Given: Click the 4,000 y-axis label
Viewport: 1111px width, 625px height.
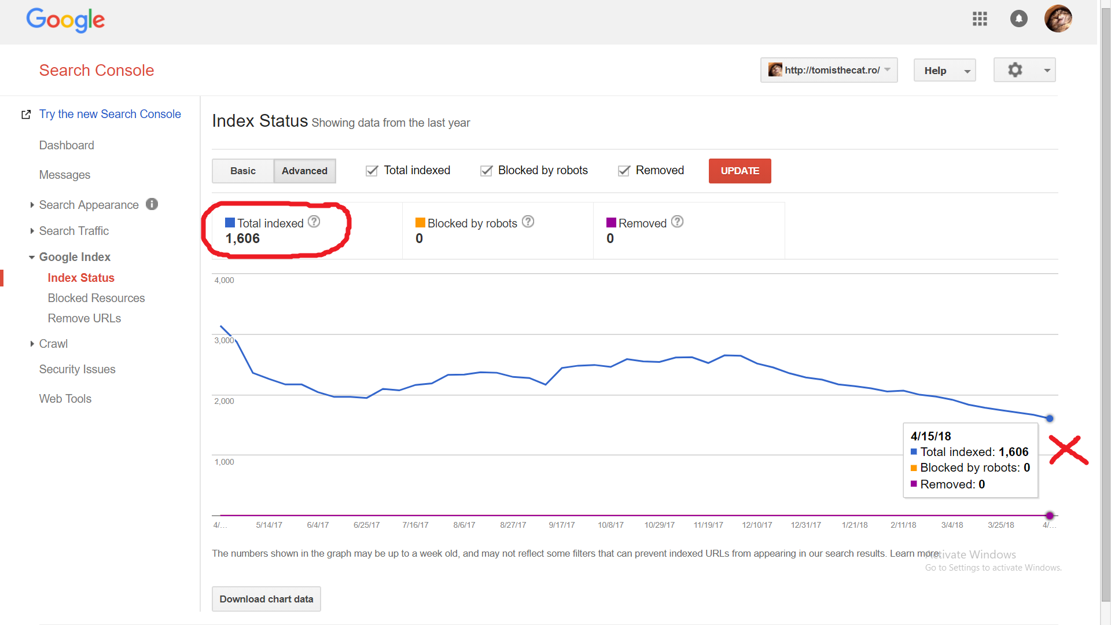Looking at the screenshot, I should pyautogui.click(x=224, y=280).
